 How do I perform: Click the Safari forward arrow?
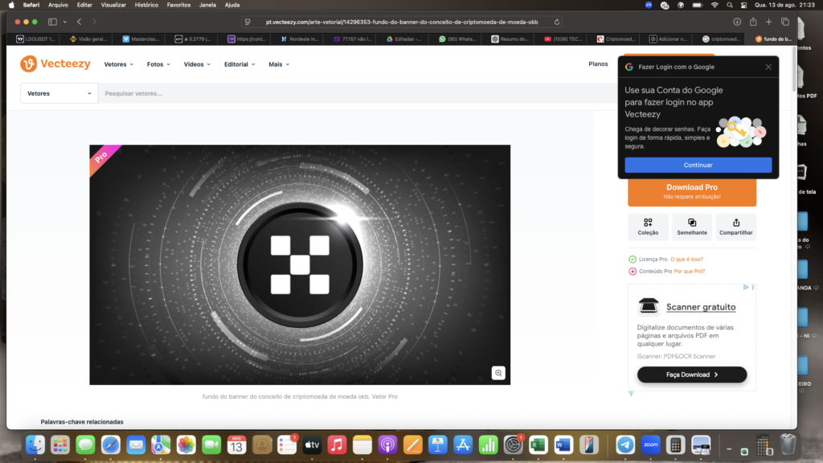click(95, 22)
